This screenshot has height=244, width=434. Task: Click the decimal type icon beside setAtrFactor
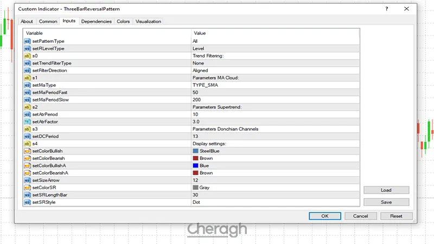[27, 122]
